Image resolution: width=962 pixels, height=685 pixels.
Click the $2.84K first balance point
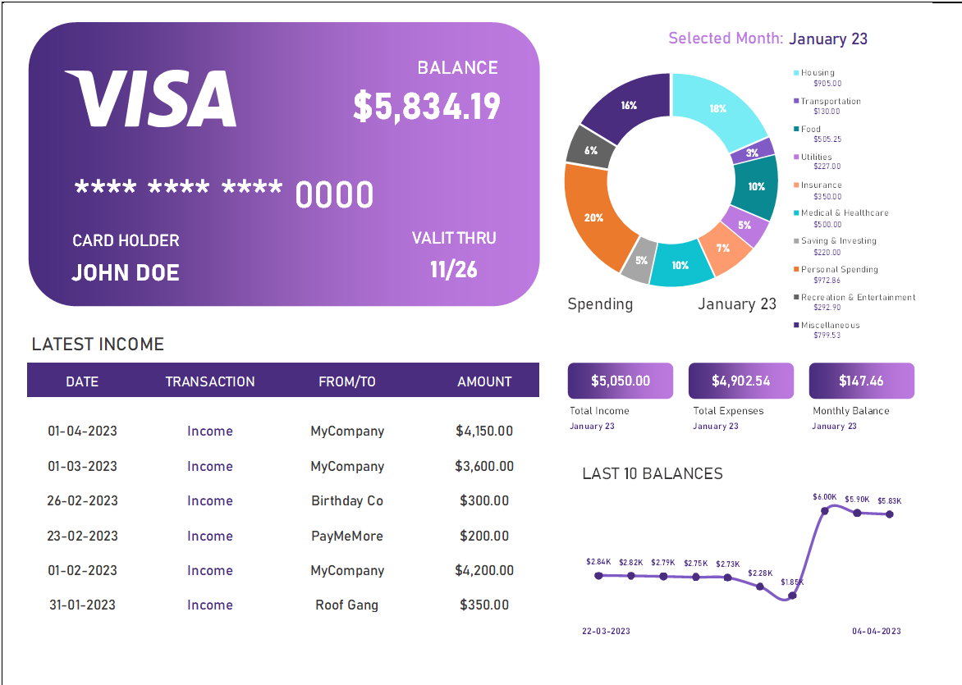coord(599,575)
